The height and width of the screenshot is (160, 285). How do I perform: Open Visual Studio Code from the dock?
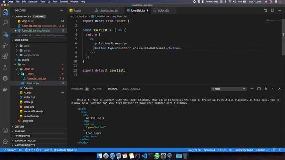[144, 156]
